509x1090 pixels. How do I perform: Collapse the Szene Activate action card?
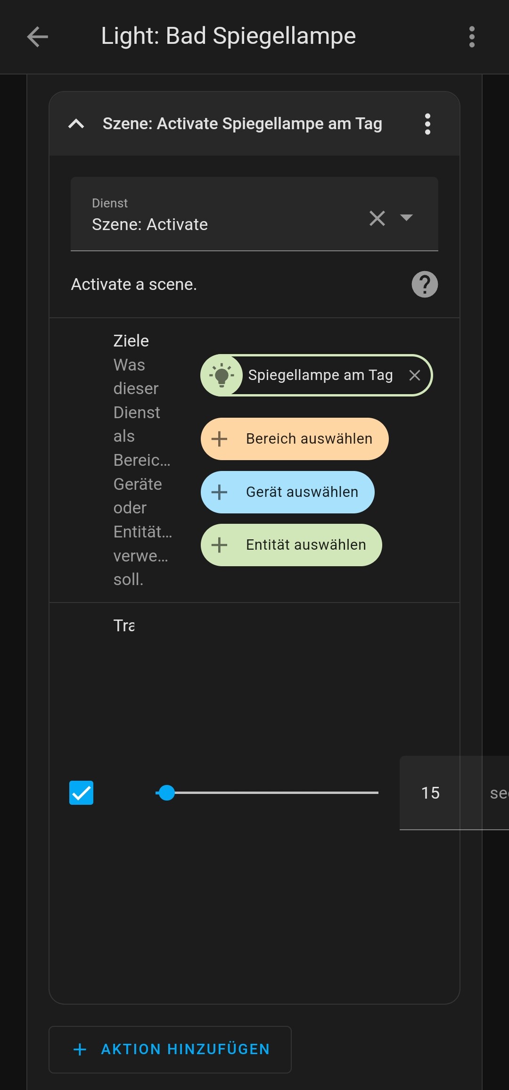76,124
